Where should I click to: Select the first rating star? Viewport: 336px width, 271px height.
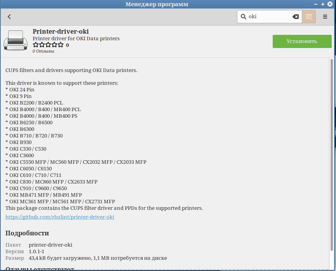36,45
